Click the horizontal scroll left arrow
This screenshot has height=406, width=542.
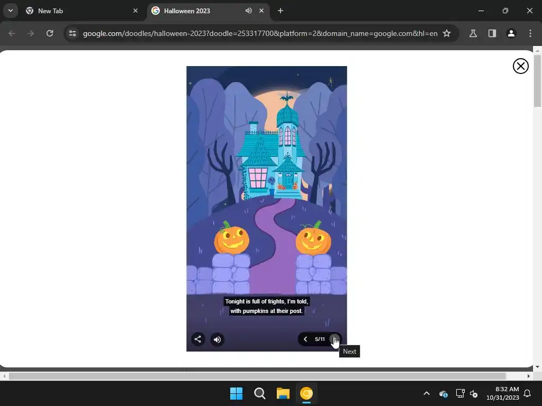coord(4,376)
